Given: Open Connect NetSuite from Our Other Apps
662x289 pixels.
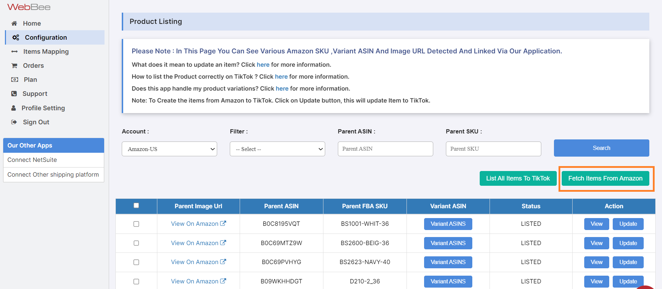Looking at the screenshot, I should [x=32, y=160].
